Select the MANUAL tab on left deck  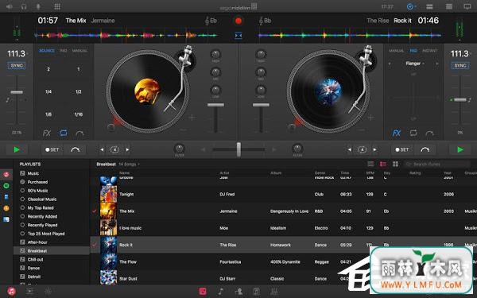coord(79,51)
